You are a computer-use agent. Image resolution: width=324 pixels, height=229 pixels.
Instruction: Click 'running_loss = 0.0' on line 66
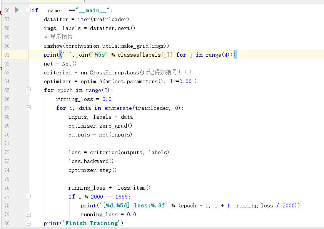click(x=84, y=99)
